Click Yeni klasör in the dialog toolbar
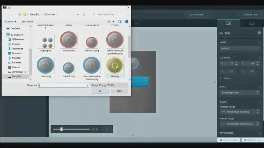Viewport: 264px width, 148px height. click(x=27, y=22)
